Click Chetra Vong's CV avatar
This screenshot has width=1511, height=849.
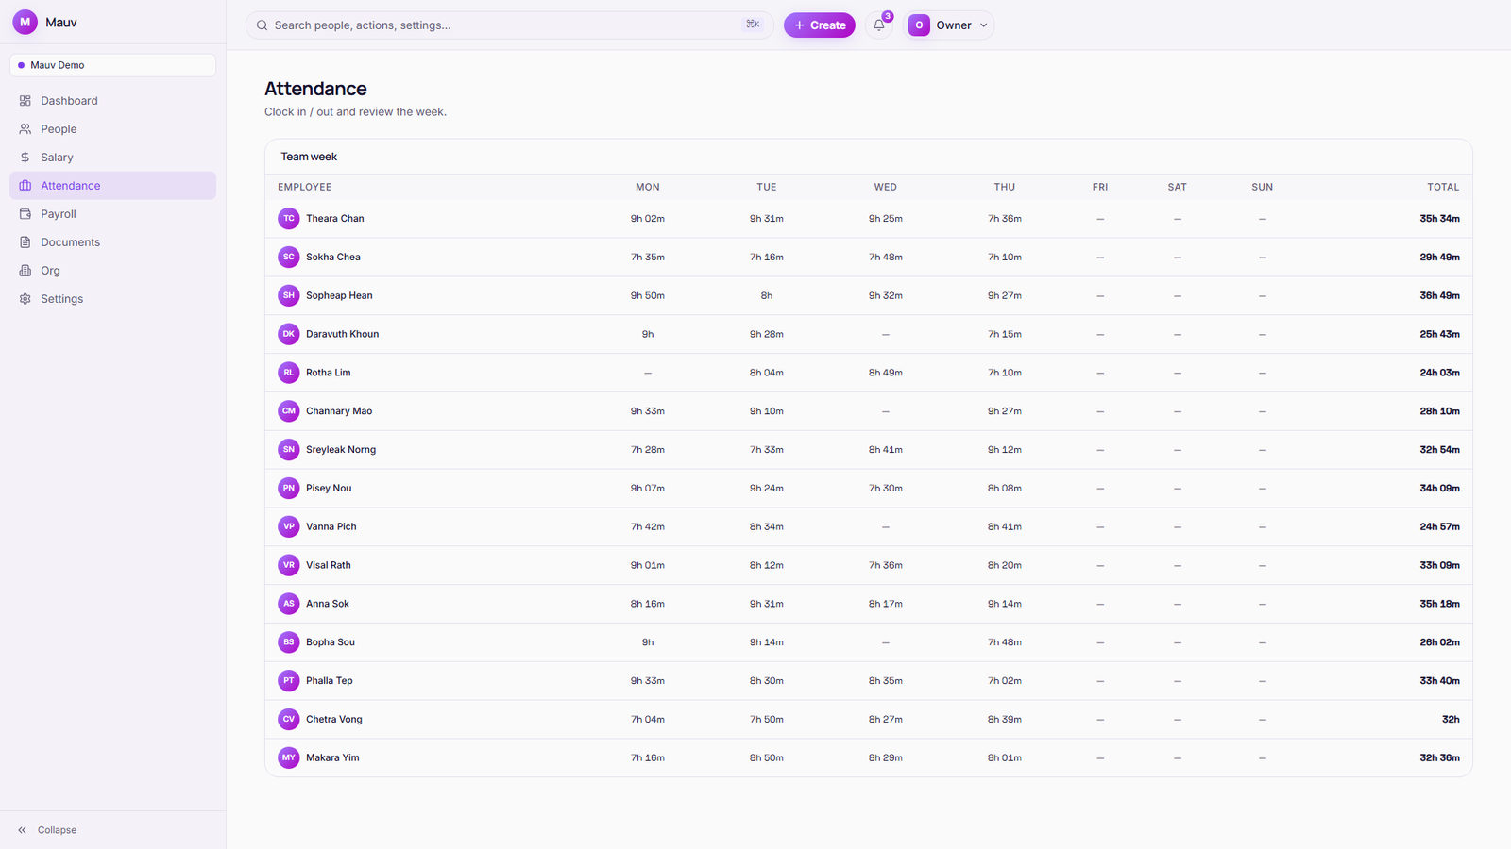pyautogui.click(x=289, y=719)
